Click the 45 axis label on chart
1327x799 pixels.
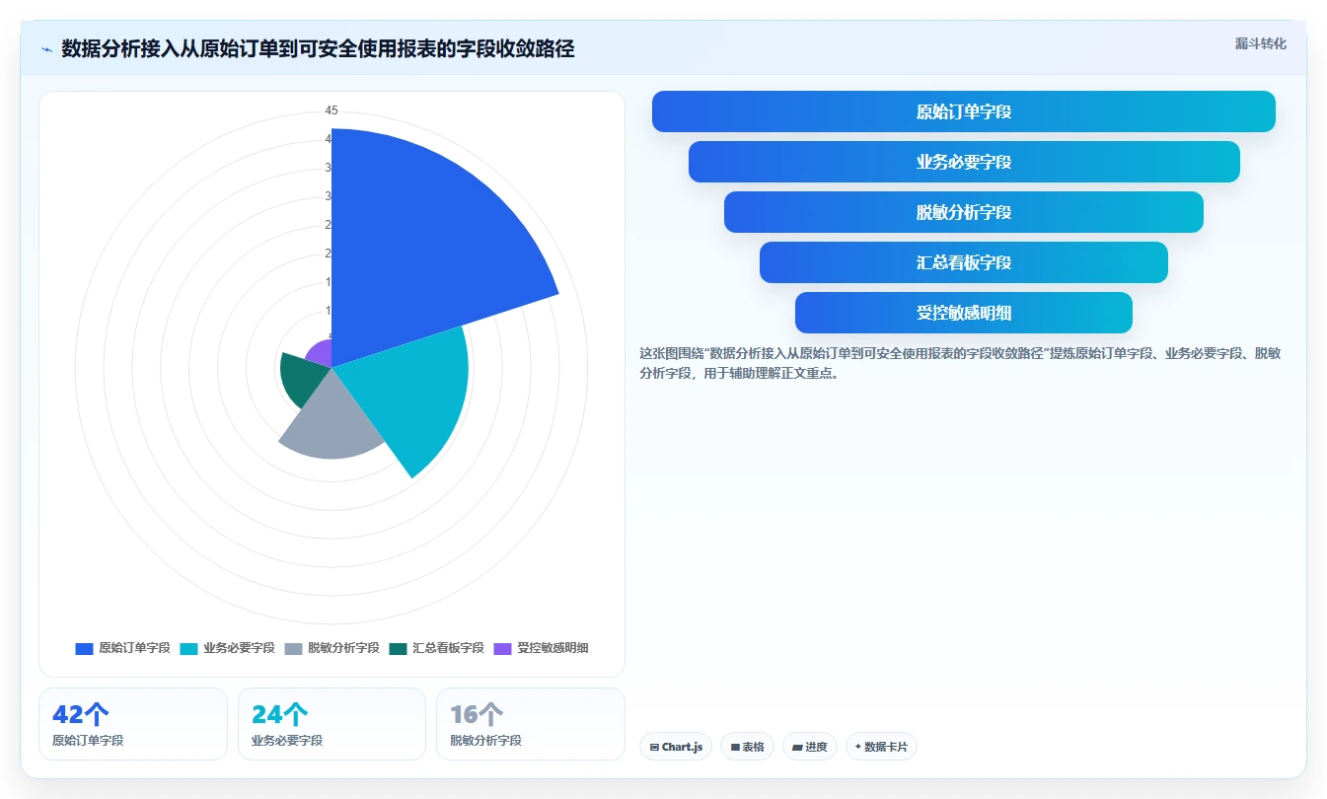332,109
